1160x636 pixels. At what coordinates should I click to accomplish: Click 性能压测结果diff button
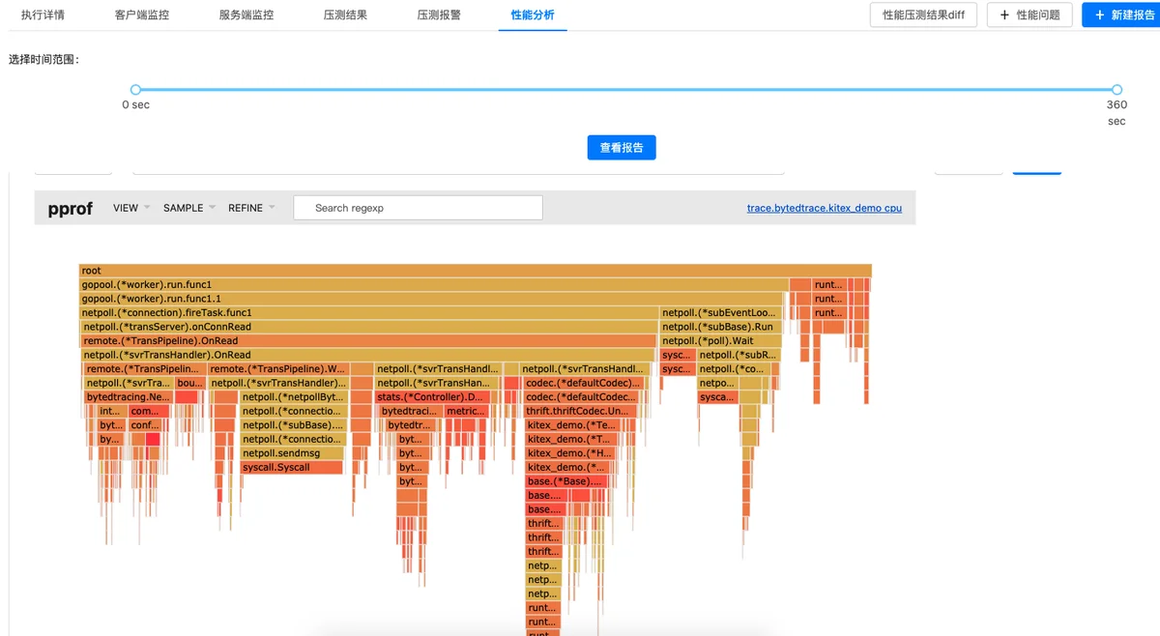[x=924, y=14]
